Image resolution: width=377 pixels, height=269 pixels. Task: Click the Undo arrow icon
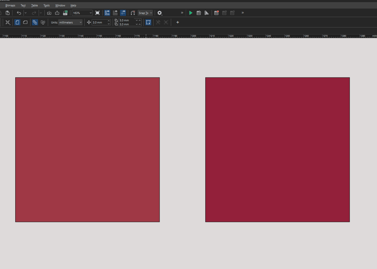click(x=19, y=13)
